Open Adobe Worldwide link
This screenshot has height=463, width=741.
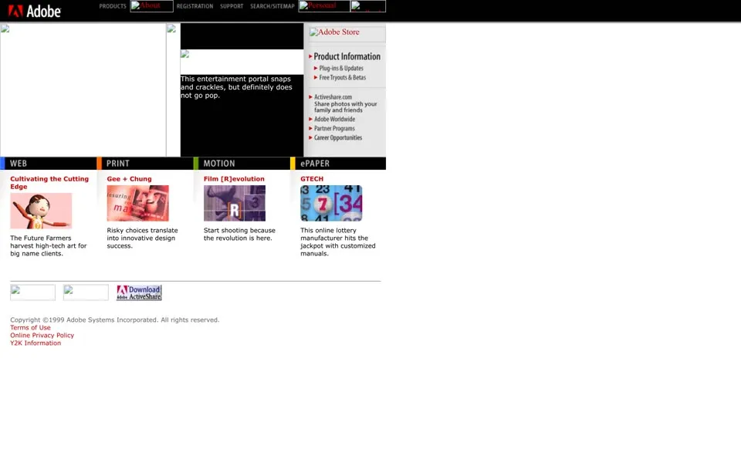pos(334,119)
